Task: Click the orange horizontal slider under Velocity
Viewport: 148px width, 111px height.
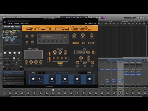Action: 76,43
